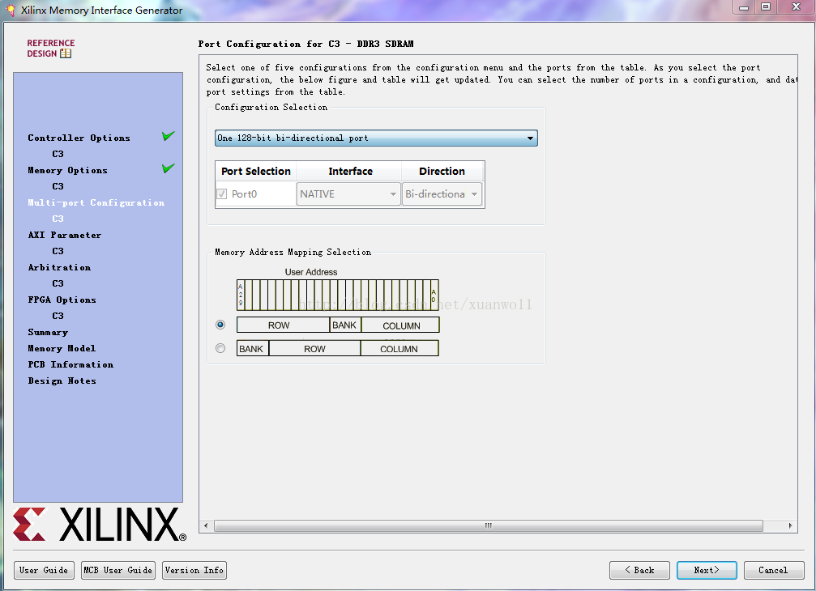Click the User Guide button
Screen dimensions: 816x591
point(44,570)
